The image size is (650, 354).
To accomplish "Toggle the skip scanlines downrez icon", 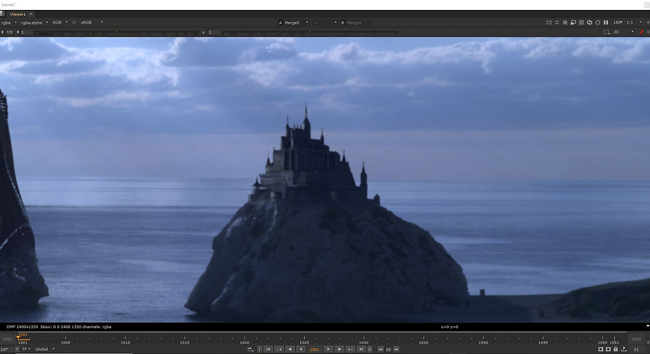I will coord(581,22).
